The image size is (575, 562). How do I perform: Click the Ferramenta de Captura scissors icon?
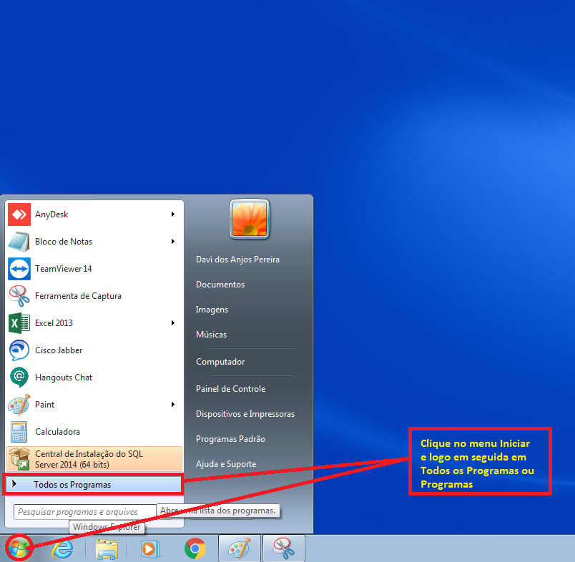pos(19,296)
